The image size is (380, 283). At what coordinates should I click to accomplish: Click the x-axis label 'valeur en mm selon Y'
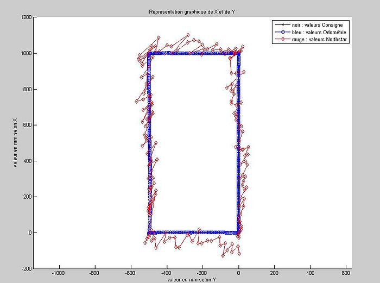tap(191, 280)
